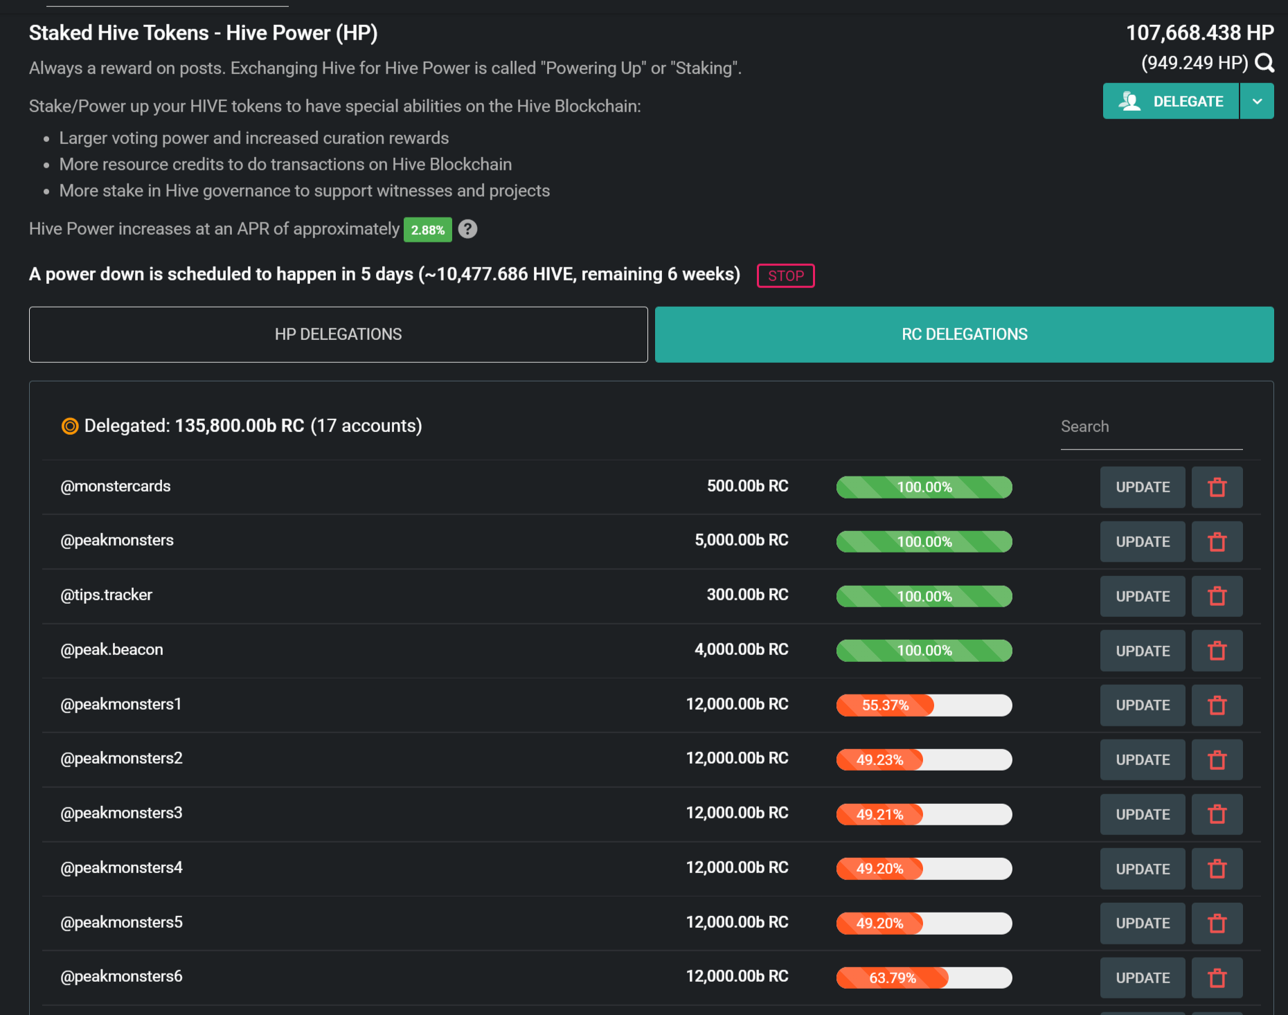Click the Delegated 135,800.00b RC summary text

point(253,426)
